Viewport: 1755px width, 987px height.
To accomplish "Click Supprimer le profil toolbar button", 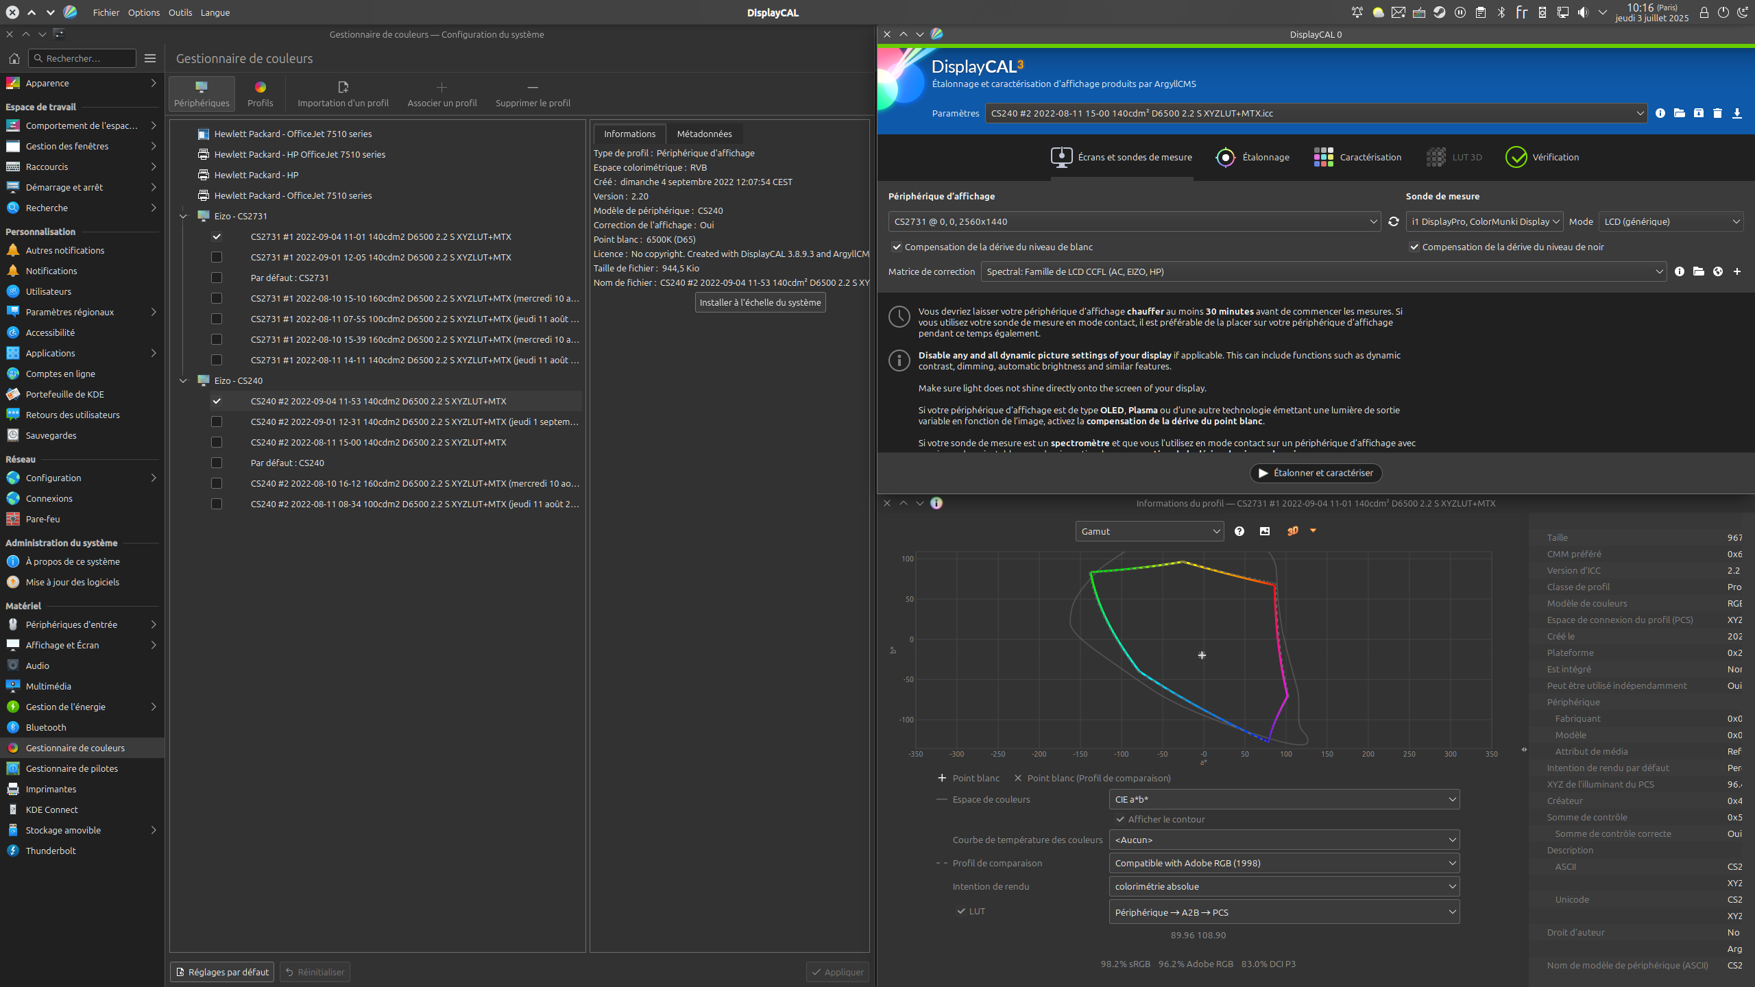I will 533,94.
